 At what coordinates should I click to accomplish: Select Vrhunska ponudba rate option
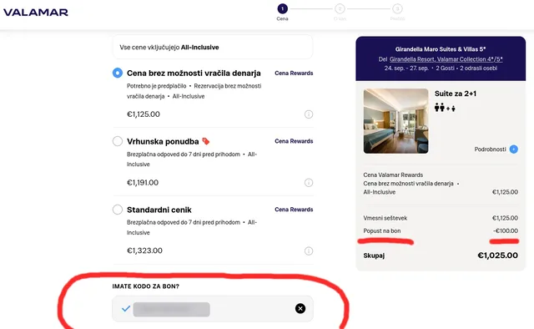(118, 141)
